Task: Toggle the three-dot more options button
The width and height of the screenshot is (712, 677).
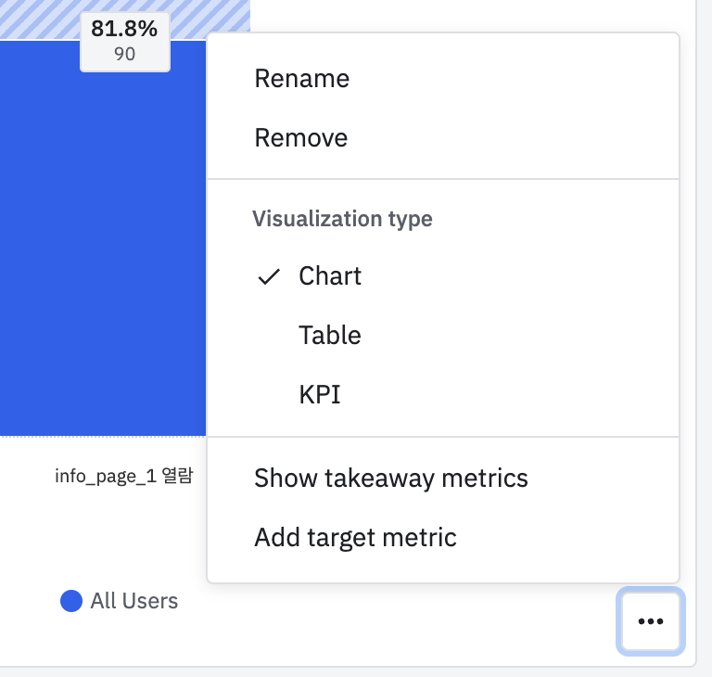Action: pyautogui.click(x=650, y=621)
